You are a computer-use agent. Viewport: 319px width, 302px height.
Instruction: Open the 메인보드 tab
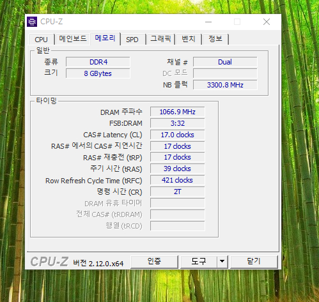[x=73, y=39]
